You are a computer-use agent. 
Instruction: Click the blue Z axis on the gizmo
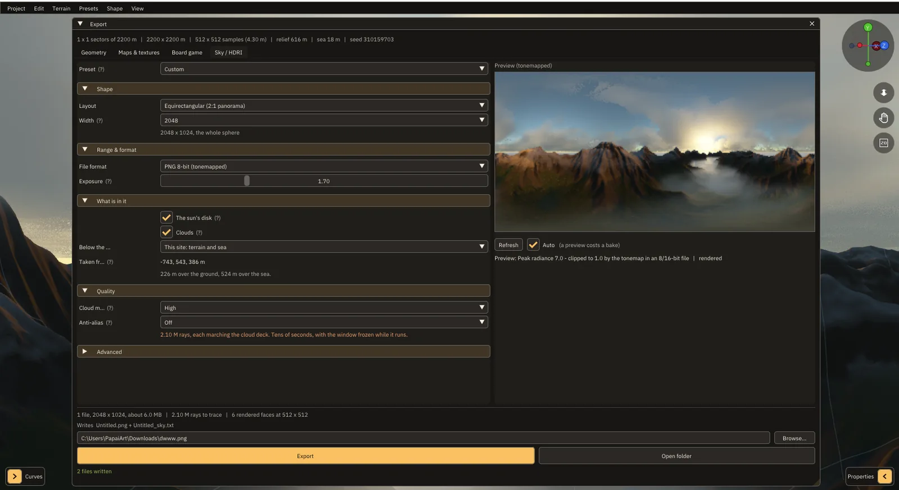884,45
